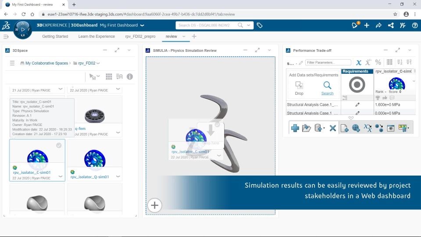Image resolution: width=421 pixels, height=237 pixels.
Task: Open the sidebar hamburger near Getting Started
Action: click(6, 36)
